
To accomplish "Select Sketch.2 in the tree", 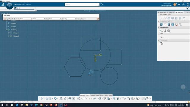I will (16, 36).
